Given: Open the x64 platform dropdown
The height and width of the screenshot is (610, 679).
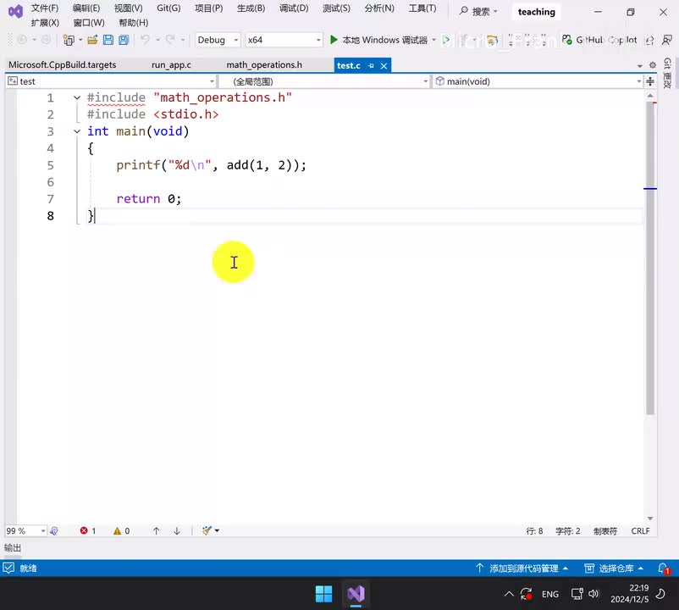Looking at the screenshot, I should click(x=284, y=40).
